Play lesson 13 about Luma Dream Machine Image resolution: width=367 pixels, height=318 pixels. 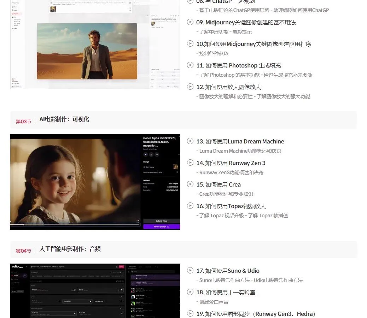tap(190, 141)
